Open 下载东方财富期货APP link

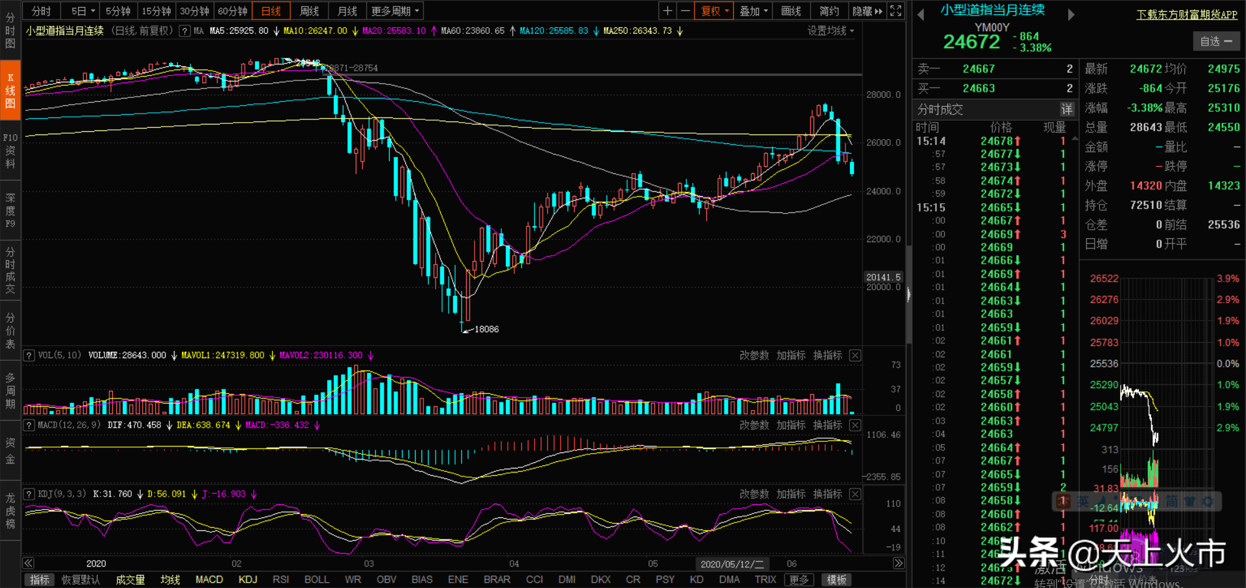pyautogui.click(x=1187, y=14)
